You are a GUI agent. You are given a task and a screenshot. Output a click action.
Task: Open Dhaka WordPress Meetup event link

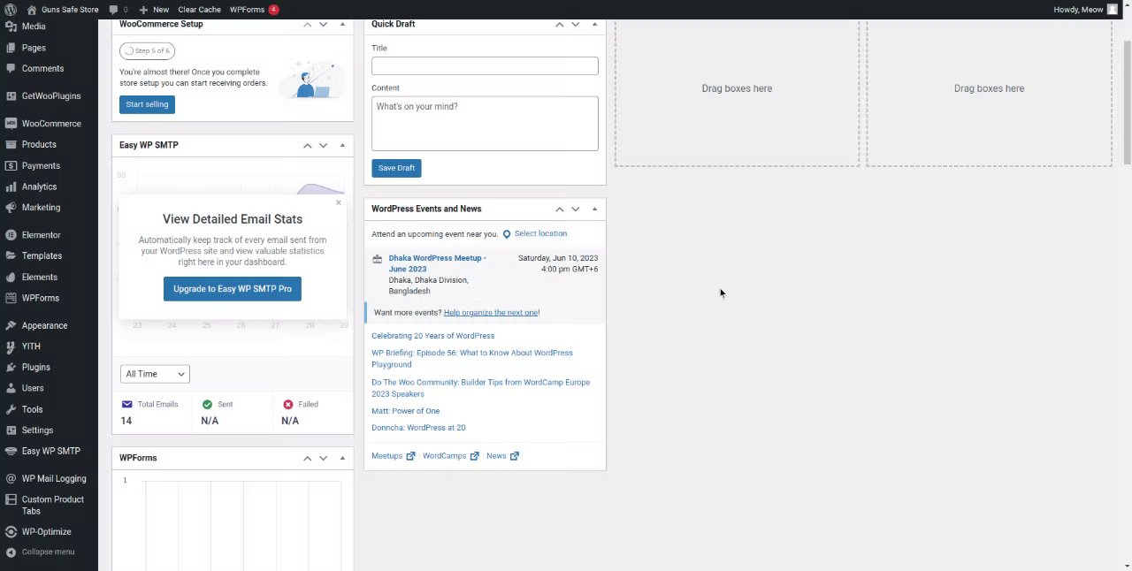(437, 263)
